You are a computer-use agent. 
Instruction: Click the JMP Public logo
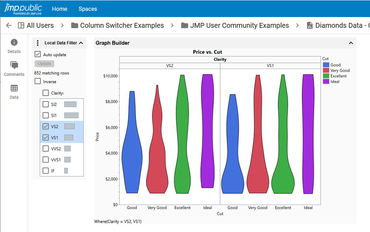coord(23,8)
